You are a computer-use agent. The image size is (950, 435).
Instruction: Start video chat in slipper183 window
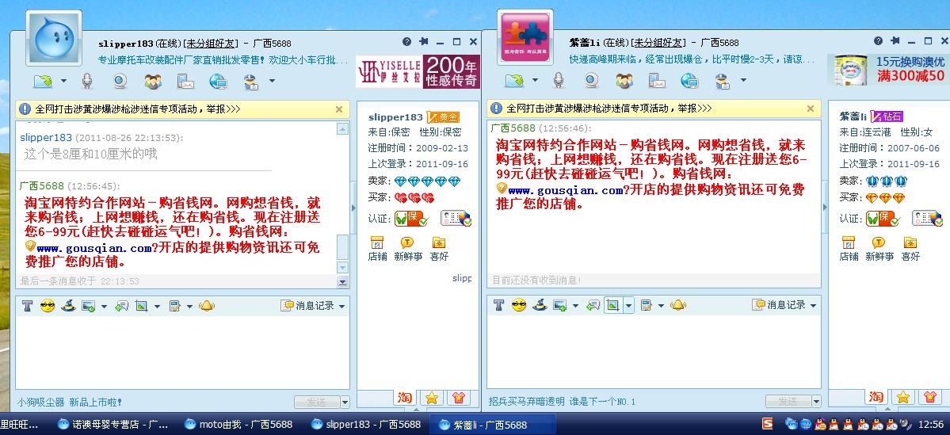click(120, 81)
